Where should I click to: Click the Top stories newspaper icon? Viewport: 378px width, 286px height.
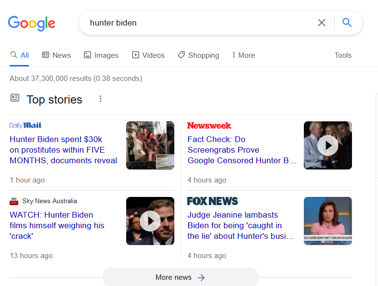pos(15,98)
